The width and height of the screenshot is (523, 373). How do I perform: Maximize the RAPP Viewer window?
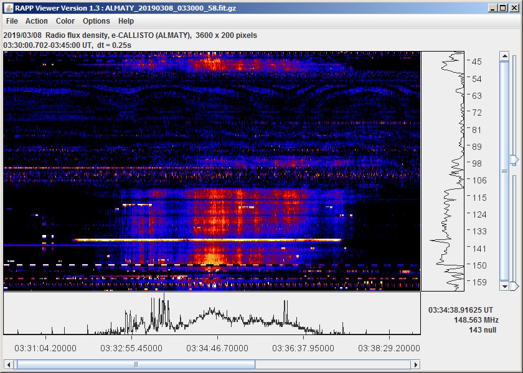pyautogui.click(x=502, y=8)
